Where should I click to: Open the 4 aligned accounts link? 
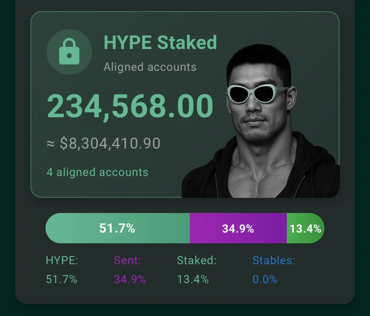coord(97,172)
